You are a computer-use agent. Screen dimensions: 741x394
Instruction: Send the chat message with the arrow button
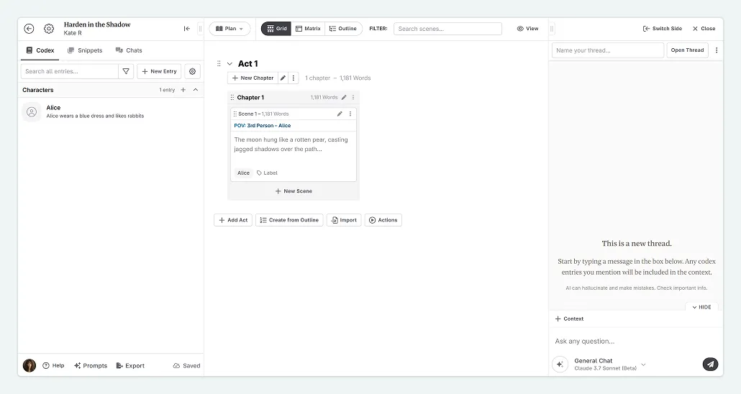coord(710,364)
